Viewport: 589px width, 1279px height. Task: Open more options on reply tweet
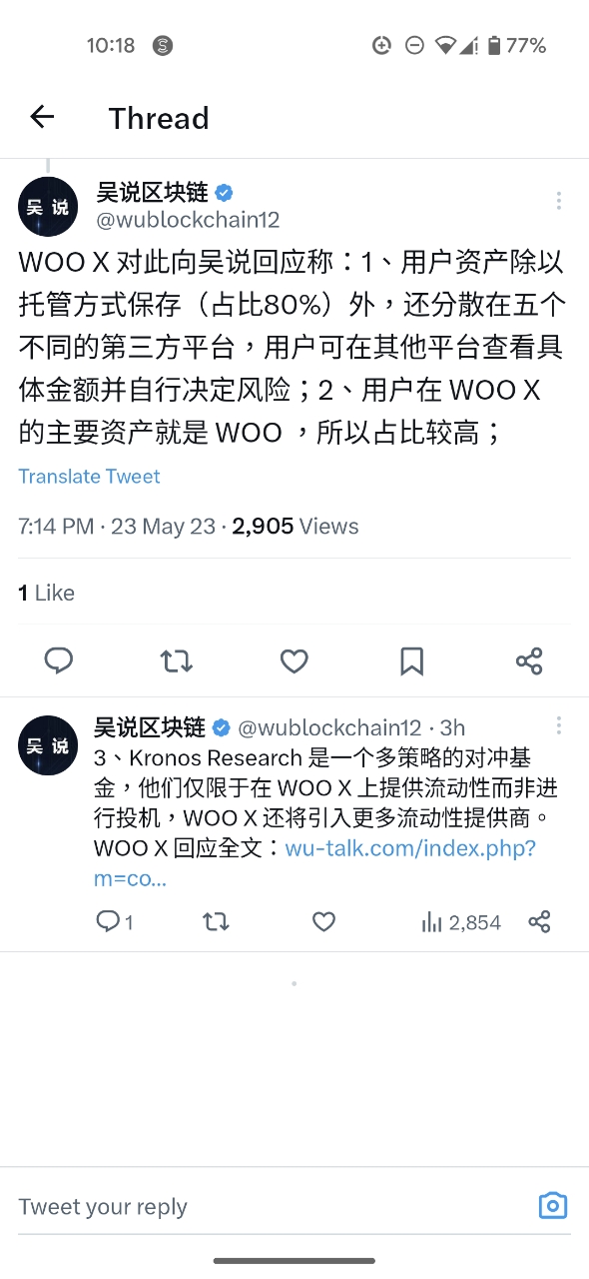click(559, 725)
